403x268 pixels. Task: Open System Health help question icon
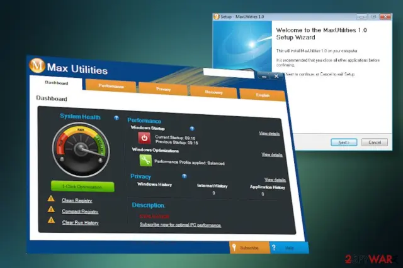coord(116,118)
